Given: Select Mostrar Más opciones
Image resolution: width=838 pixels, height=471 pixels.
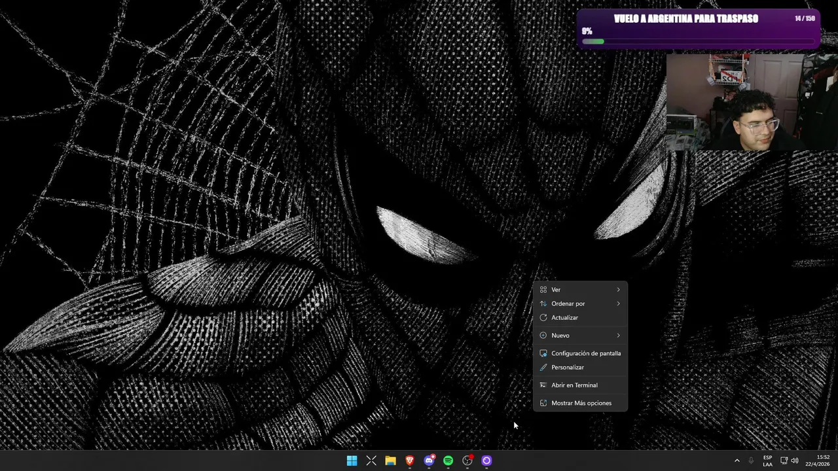Looking at the screenshot, I should 580,403.
